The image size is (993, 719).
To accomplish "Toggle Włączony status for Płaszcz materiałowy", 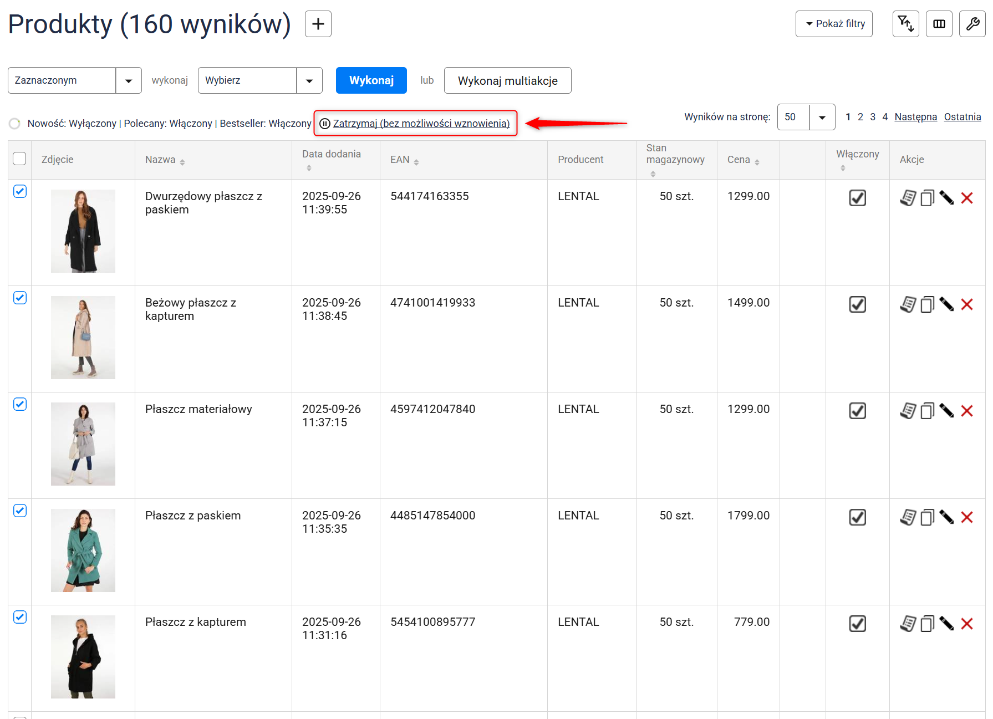I will point(857,411).
